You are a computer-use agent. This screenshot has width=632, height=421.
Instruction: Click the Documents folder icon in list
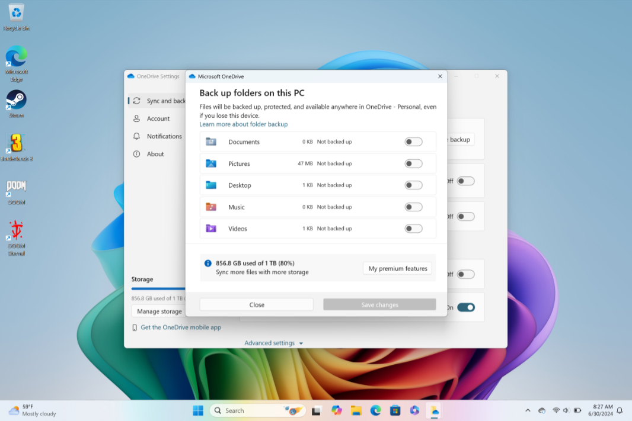point(211,142)
